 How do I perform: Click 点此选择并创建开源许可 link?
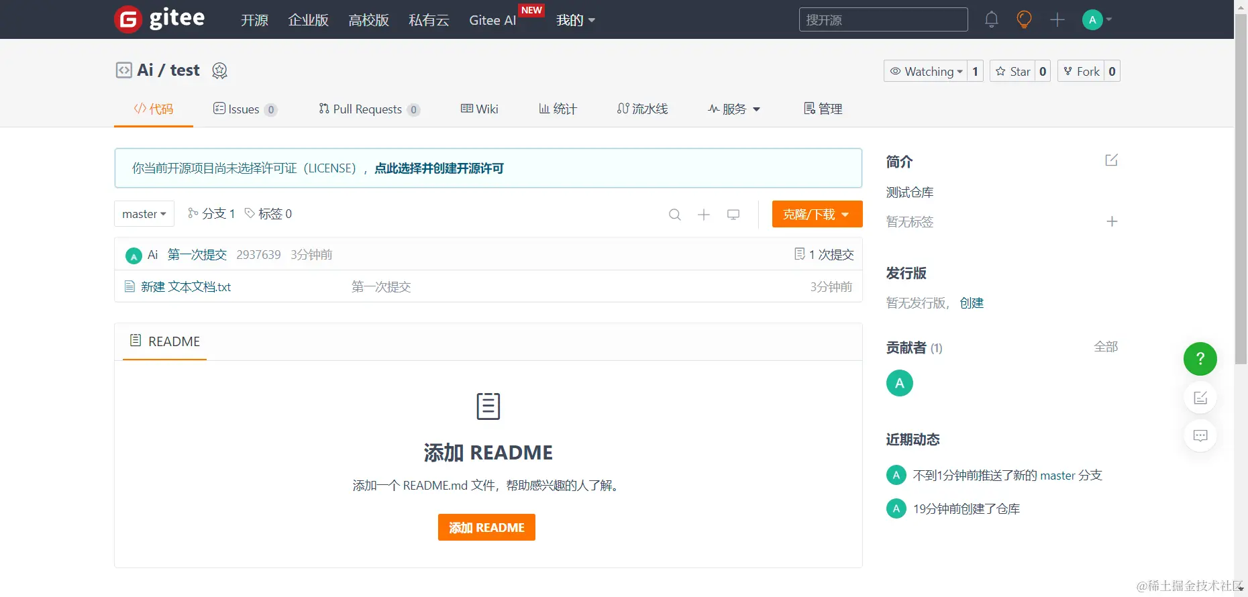(439, 168)
